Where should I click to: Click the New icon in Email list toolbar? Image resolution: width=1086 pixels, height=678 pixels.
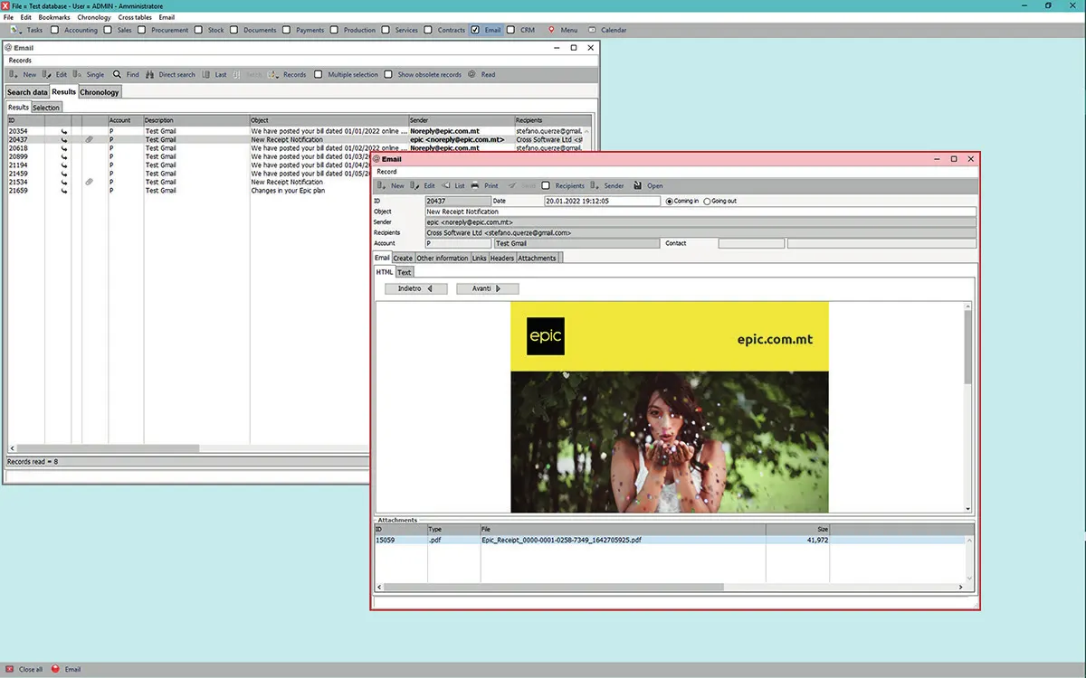point(14,74)
